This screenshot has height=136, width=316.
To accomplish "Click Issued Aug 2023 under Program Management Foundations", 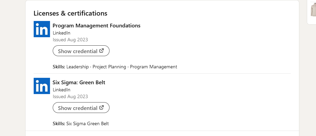I will 70,40.
